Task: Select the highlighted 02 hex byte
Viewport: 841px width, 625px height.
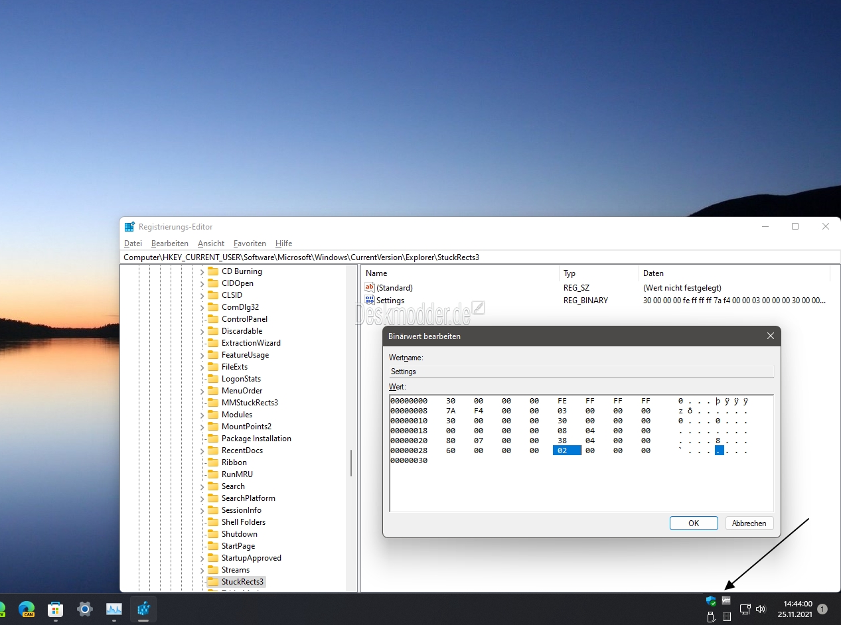Action: click(567, 451)
